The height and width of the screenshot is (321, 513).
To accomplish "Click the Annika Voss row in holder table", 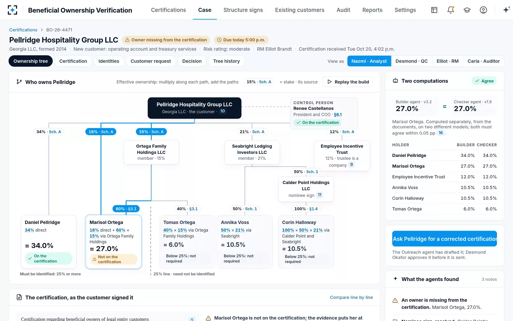I will 444,188.
